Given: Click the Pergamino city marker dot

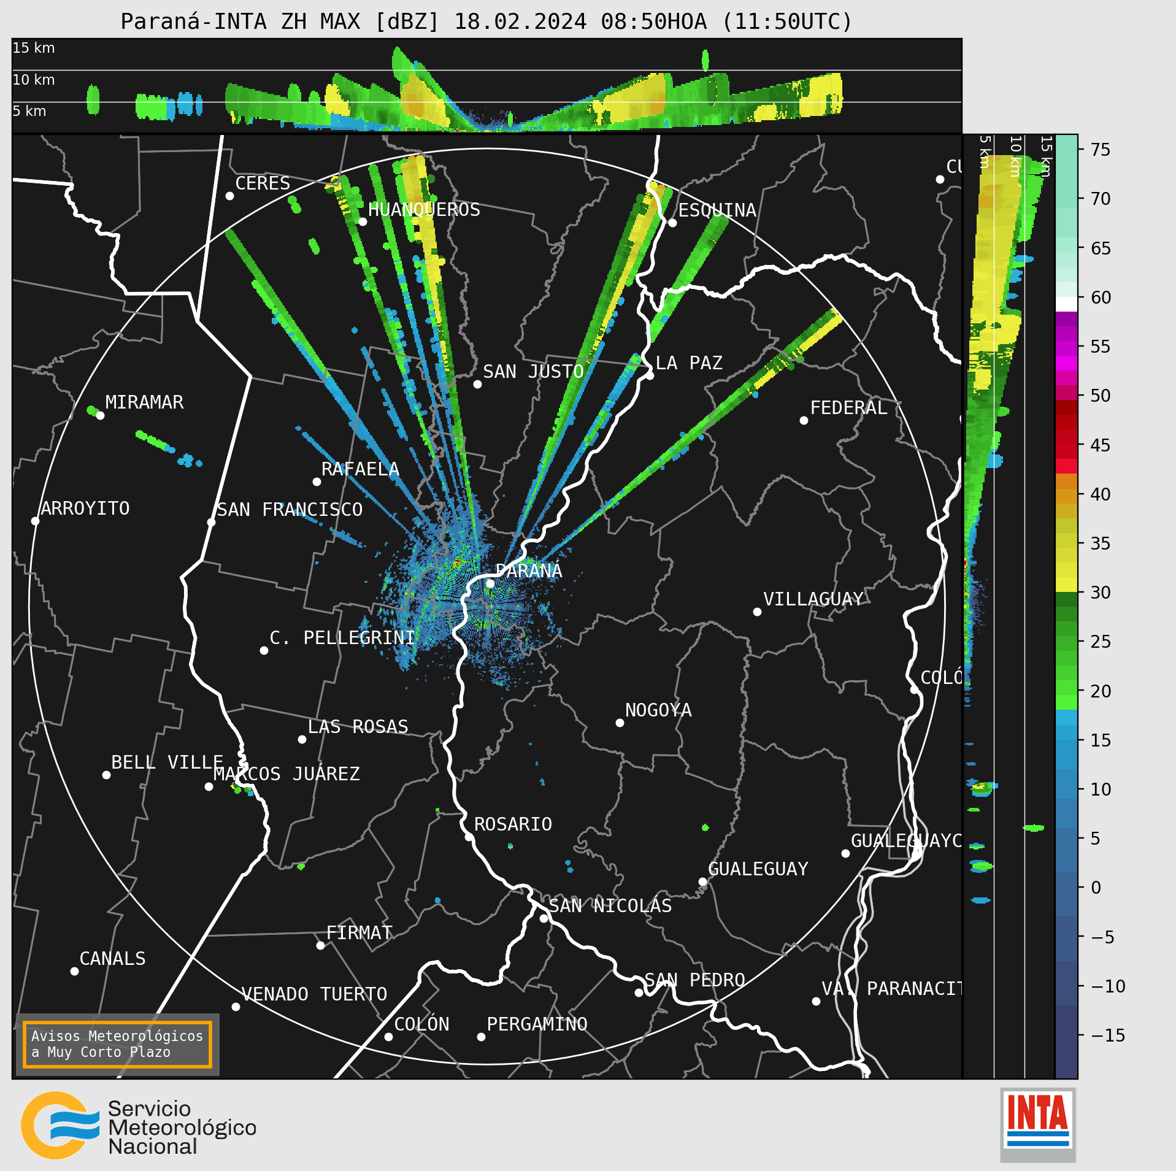Looking at the screenshot, I should [x=481, y=1037].
